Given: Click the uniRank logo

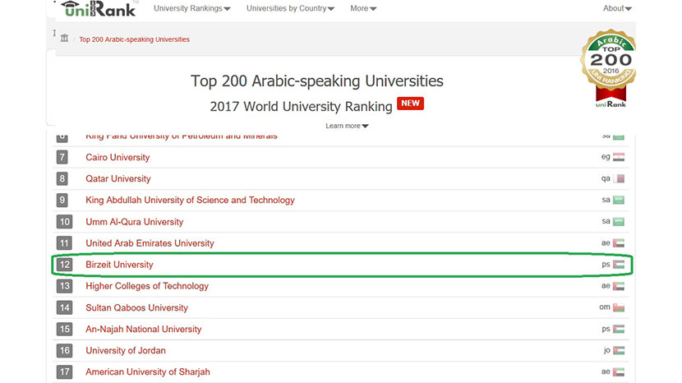Looking at the screenshot, I should click(x=98, y=9).
